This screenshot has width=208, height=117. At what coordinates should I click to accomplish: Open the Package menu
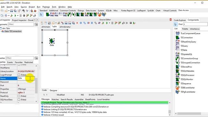[x=46, y=7]
